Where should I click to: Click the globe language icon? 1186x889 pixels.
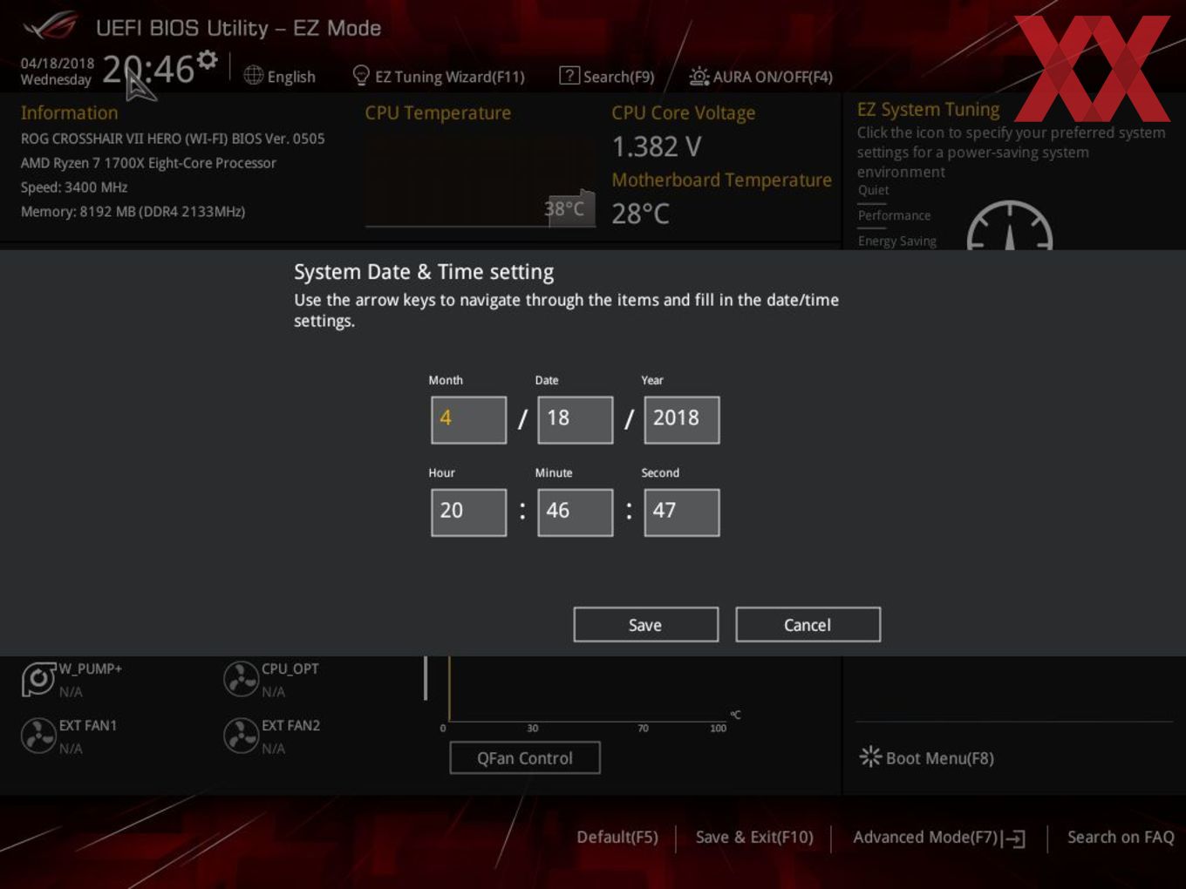[x=253, y=76]
